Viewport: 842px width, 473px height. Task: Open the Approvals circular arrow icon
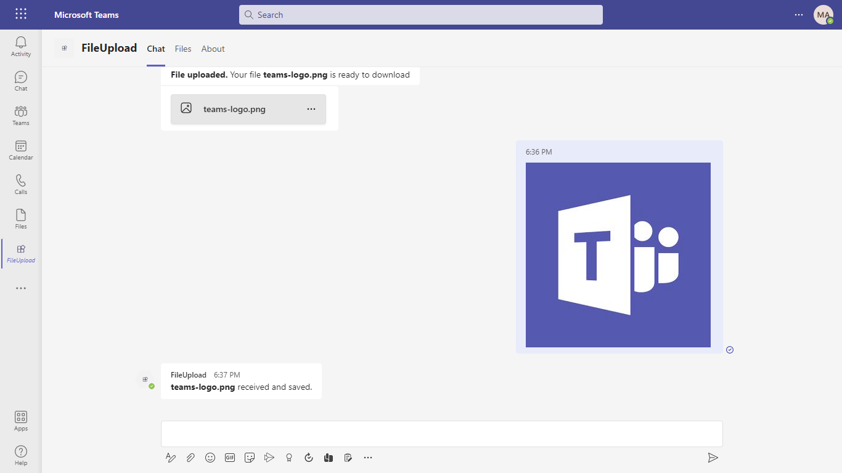(309, 458)
